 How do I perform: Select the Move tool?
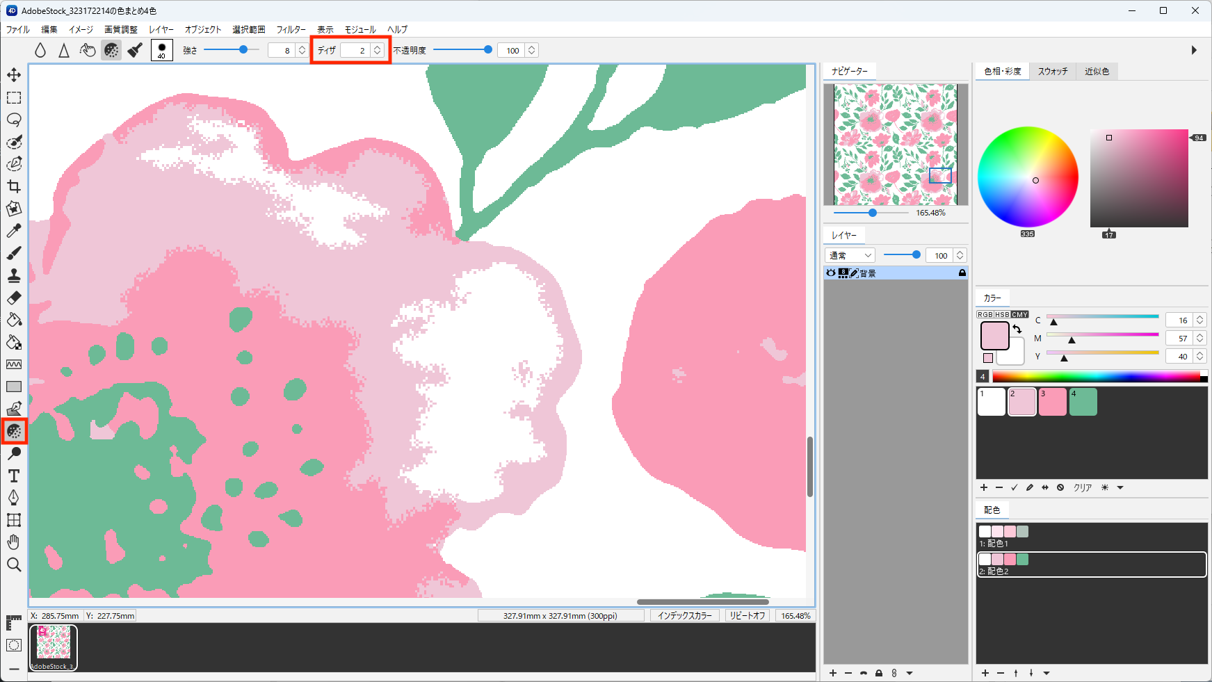coord(14,75)
